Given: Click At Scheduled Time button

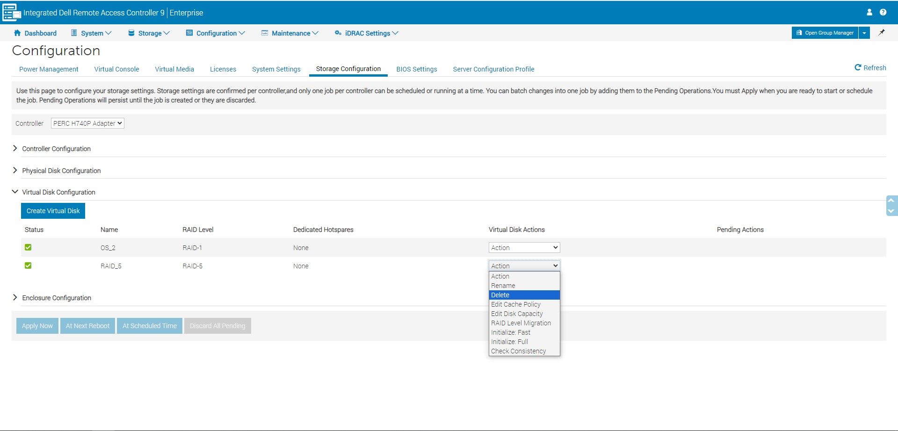Looking at the screenshot, I should pyautogui.click(x=150, y=326).
